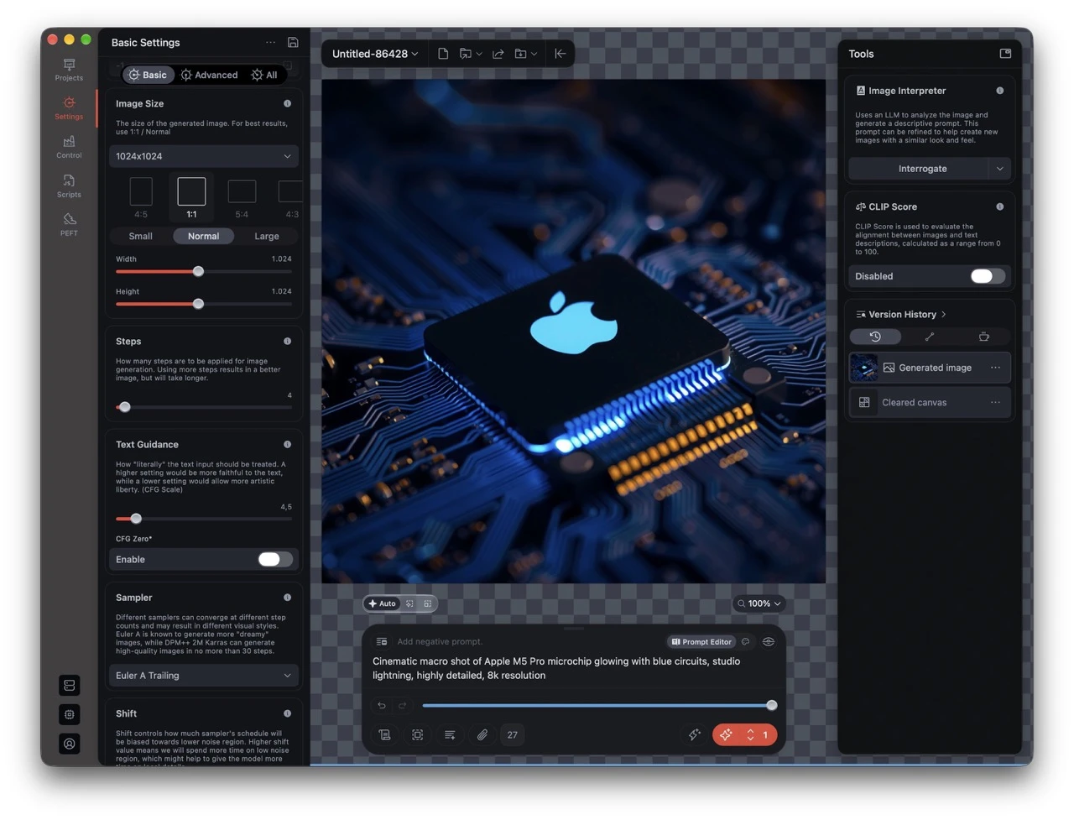The height and width of the screenshot is (820, 1074).
Task: Open the Control sidebar section
Action: (x=69, y=147)
